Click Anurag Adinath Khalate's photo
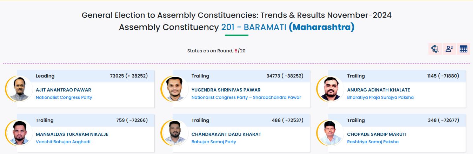Image resolution: width=473 pixels, height=154 pixels. tap(329, 89)
